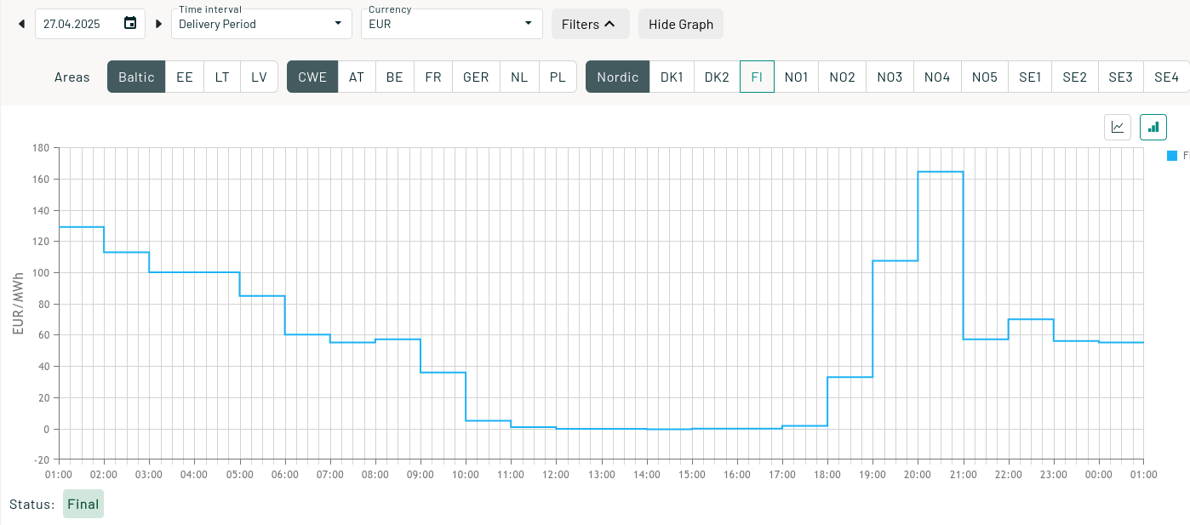Select the CWE area group

click(x=312, y=77)
